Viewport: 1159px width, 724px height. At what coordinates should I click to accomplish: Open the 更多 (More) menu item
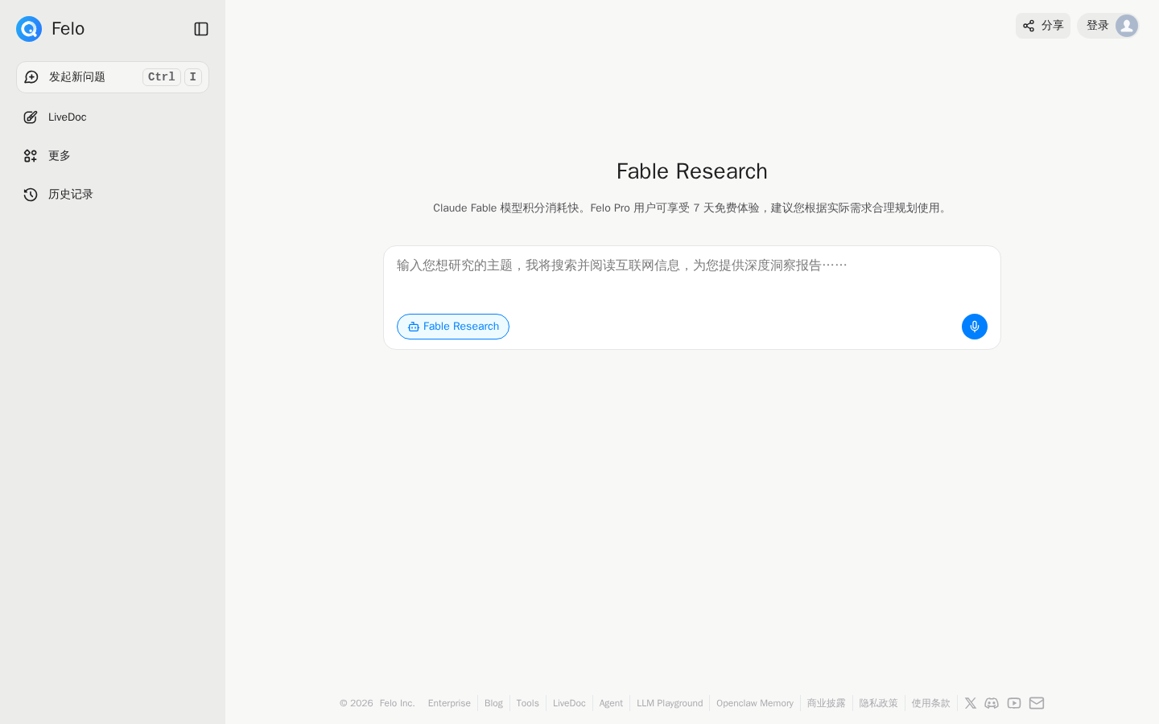click(x=113, y=156)
